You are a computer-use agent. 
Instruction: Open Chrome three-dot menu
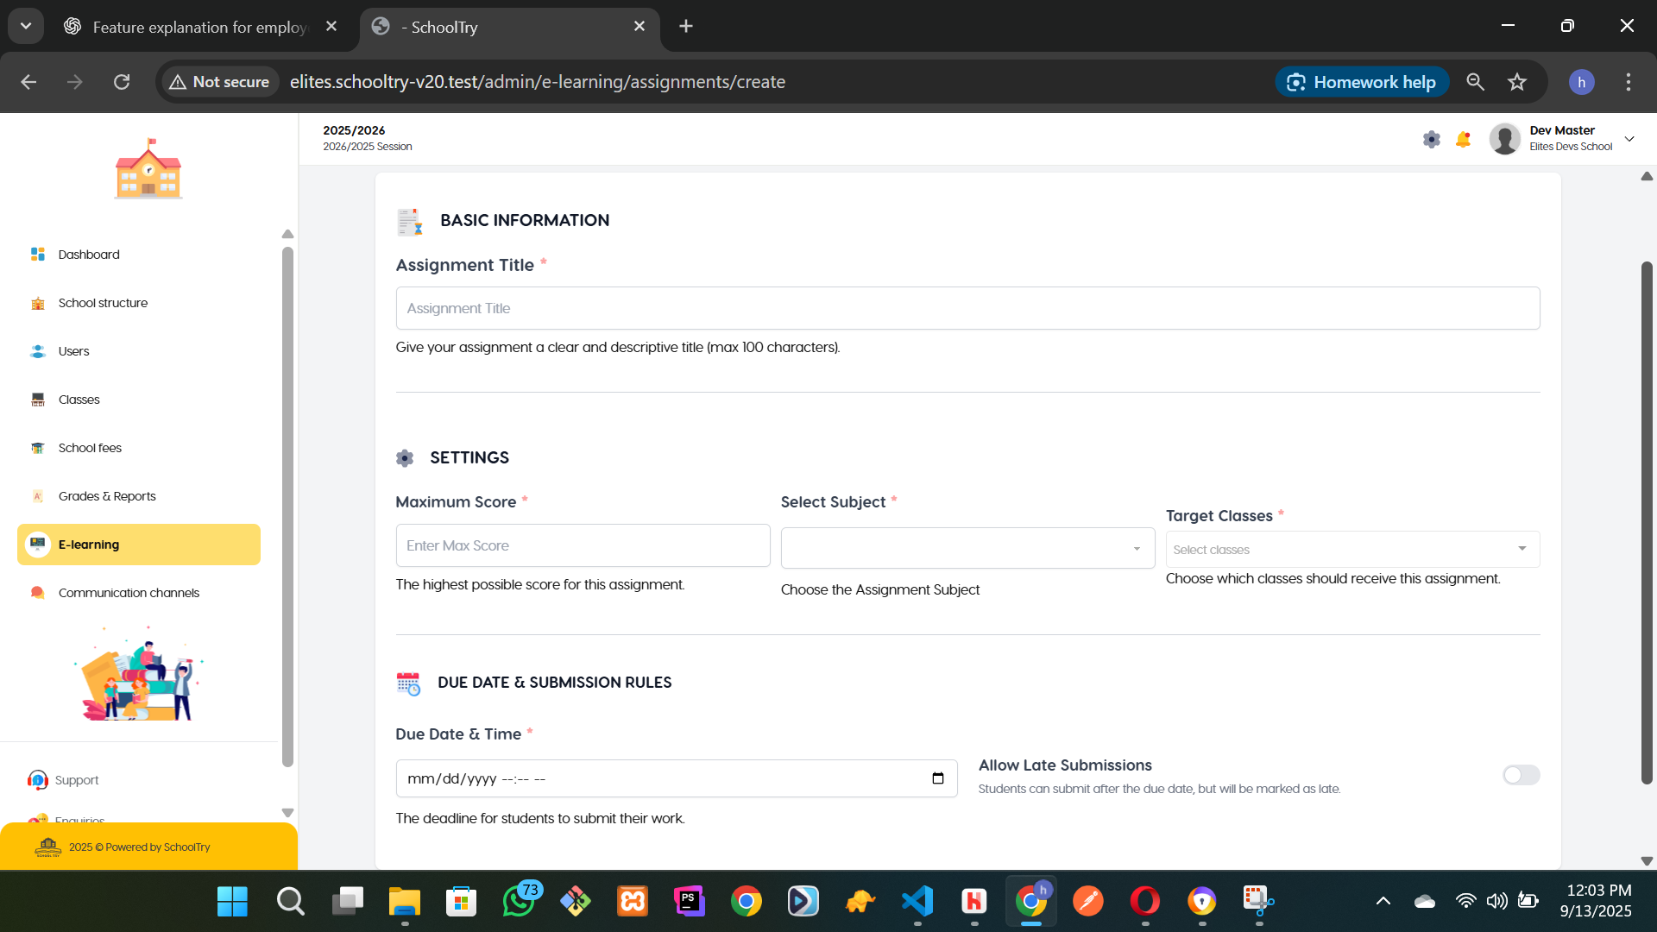(x=1629, y=82)
